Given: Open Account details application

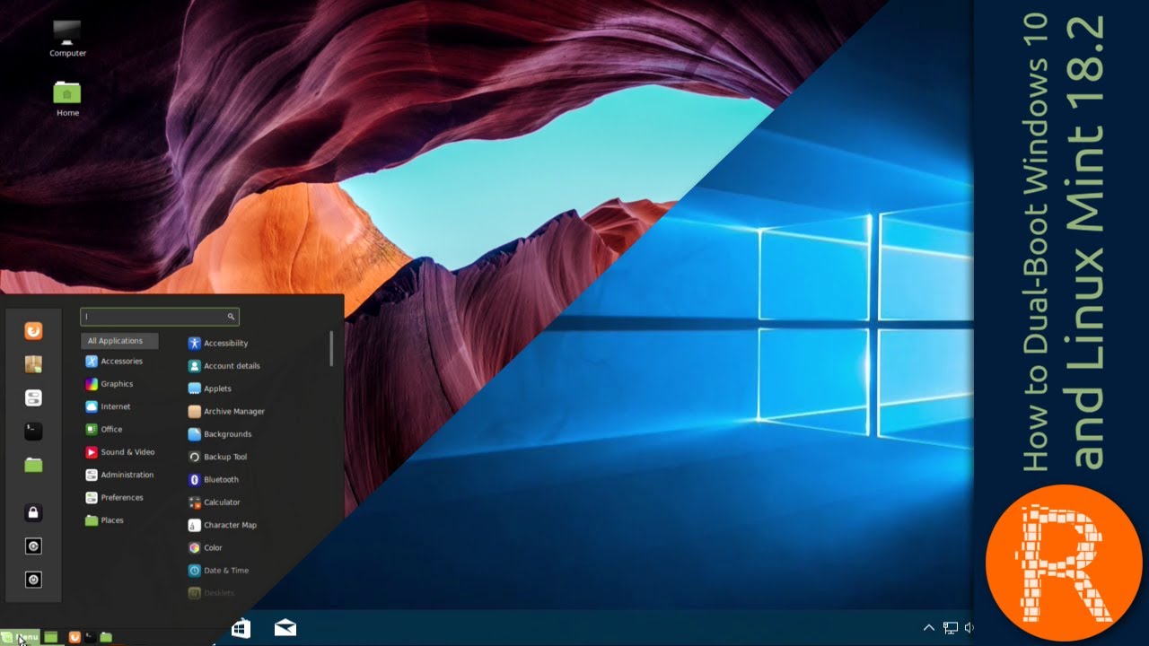Looking at the screenshot, I should coord(224,366).
